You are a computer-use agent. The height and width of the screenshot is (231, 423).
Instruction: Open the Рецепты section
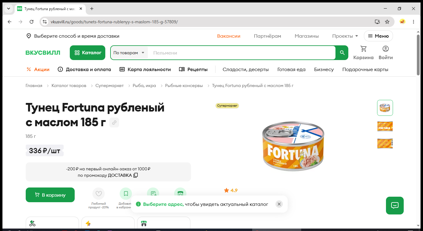click(x=193, y=70)
